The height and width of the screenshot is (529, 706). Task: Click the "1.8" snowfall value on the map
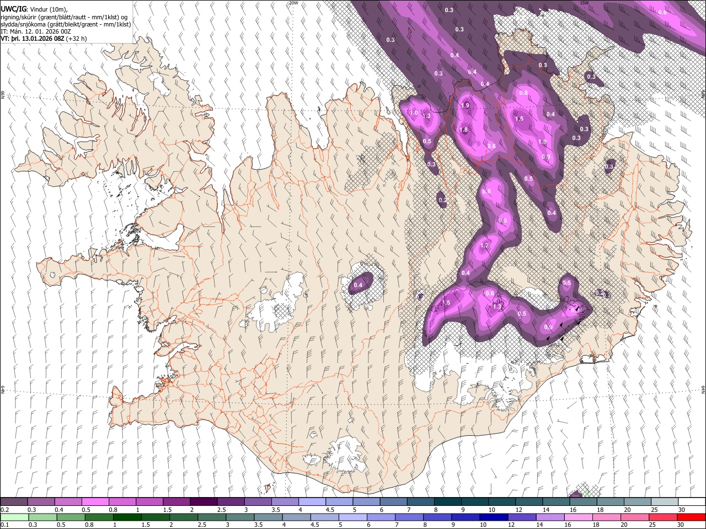(464, 129)
